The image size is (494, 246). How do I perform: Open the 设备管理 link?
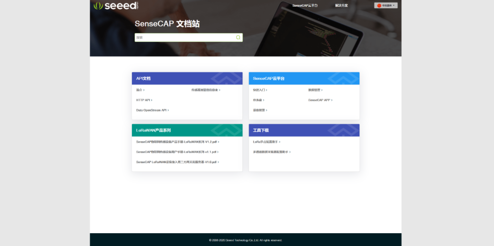260,110
